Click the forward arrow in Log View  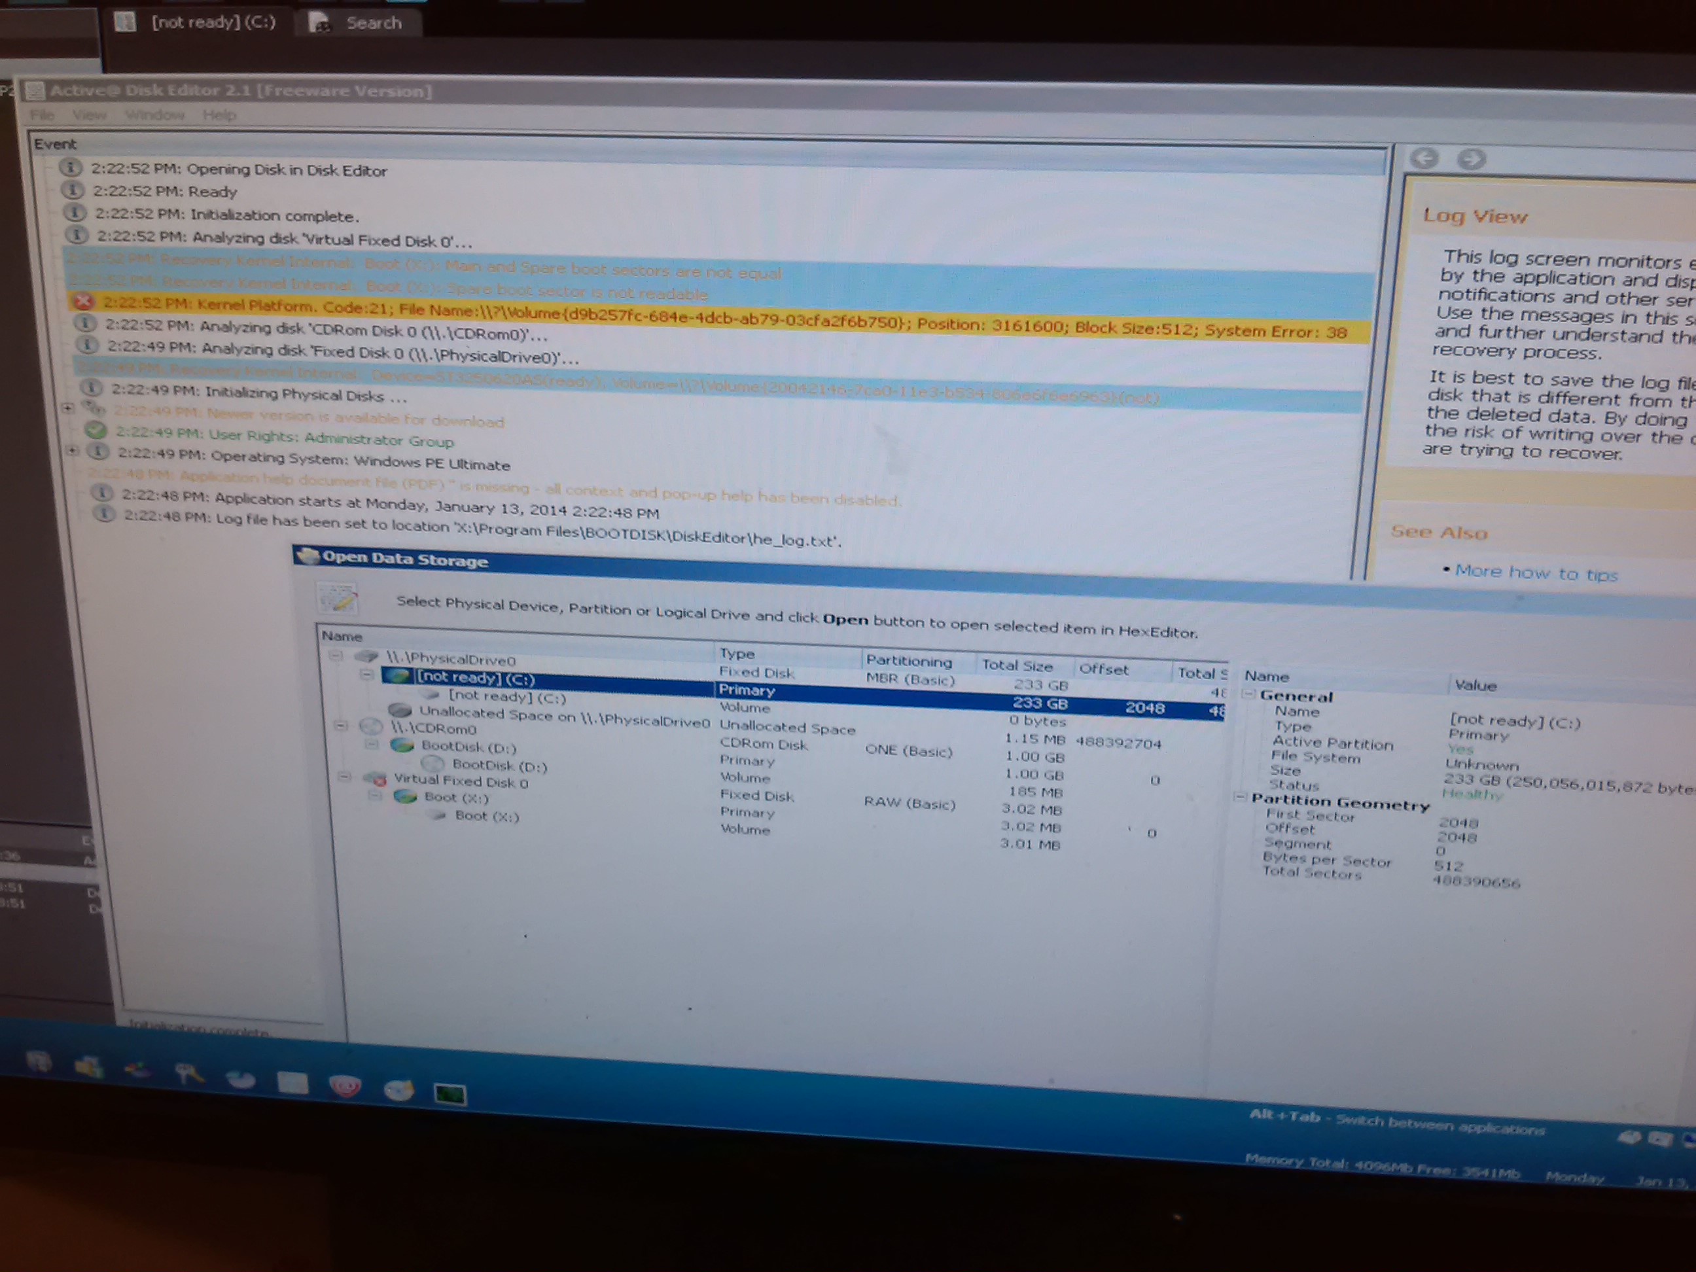coord(1470,160)
